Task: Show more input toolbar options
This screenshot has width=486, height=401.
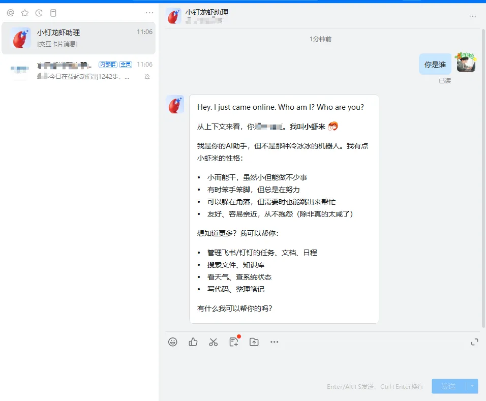Action: coord(275,342)
